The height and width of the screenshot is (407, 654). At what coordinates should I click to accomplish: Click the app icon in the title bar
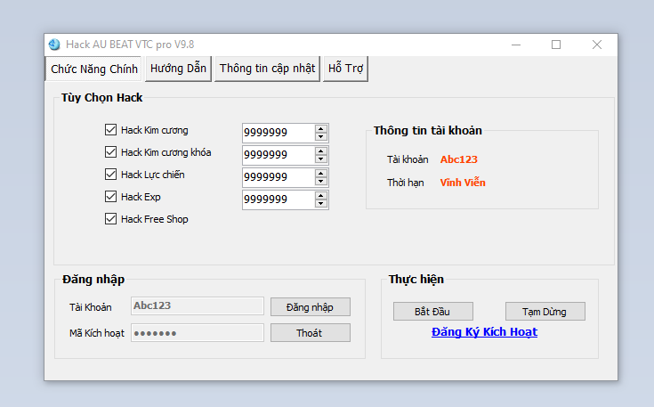click(54, 45)
